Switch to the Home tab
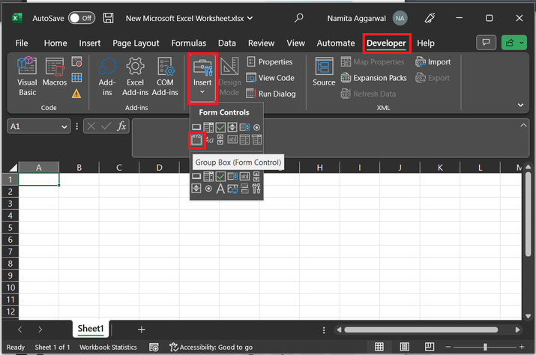Viewport: 536px width, 355px height. click(x=55, y=43)
